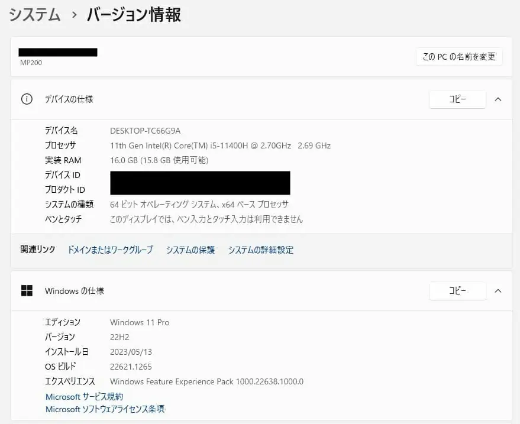
Task: Click the Windows 11 Pro edition text
Action: pos(140,322)
